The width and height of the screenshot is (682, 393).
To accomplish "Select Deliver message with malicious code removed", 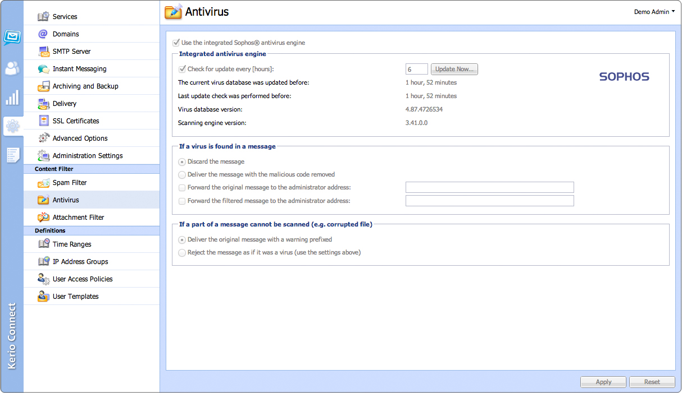I will [182, 174].
